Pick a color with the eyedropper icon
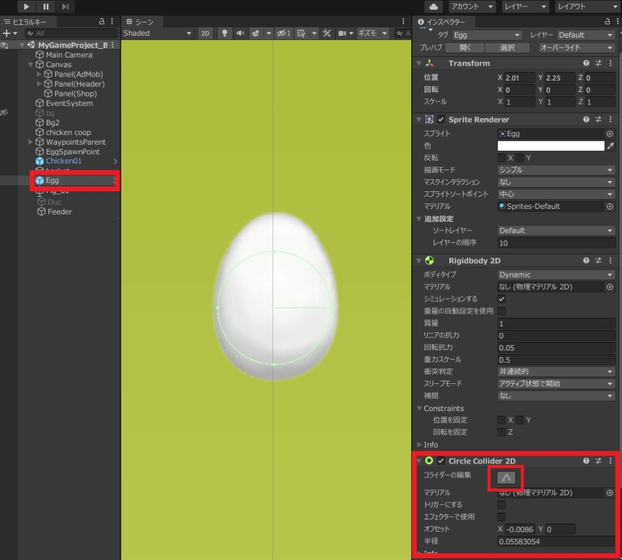The height and width of the screenshot is (560, 622). [x=610, y=146]
